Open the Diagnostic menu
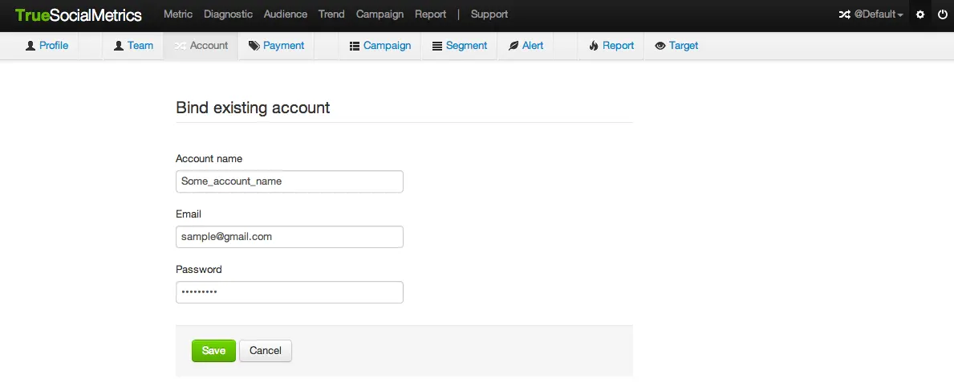The height and width of the screenshot is (383, 954). pos(228,14)
